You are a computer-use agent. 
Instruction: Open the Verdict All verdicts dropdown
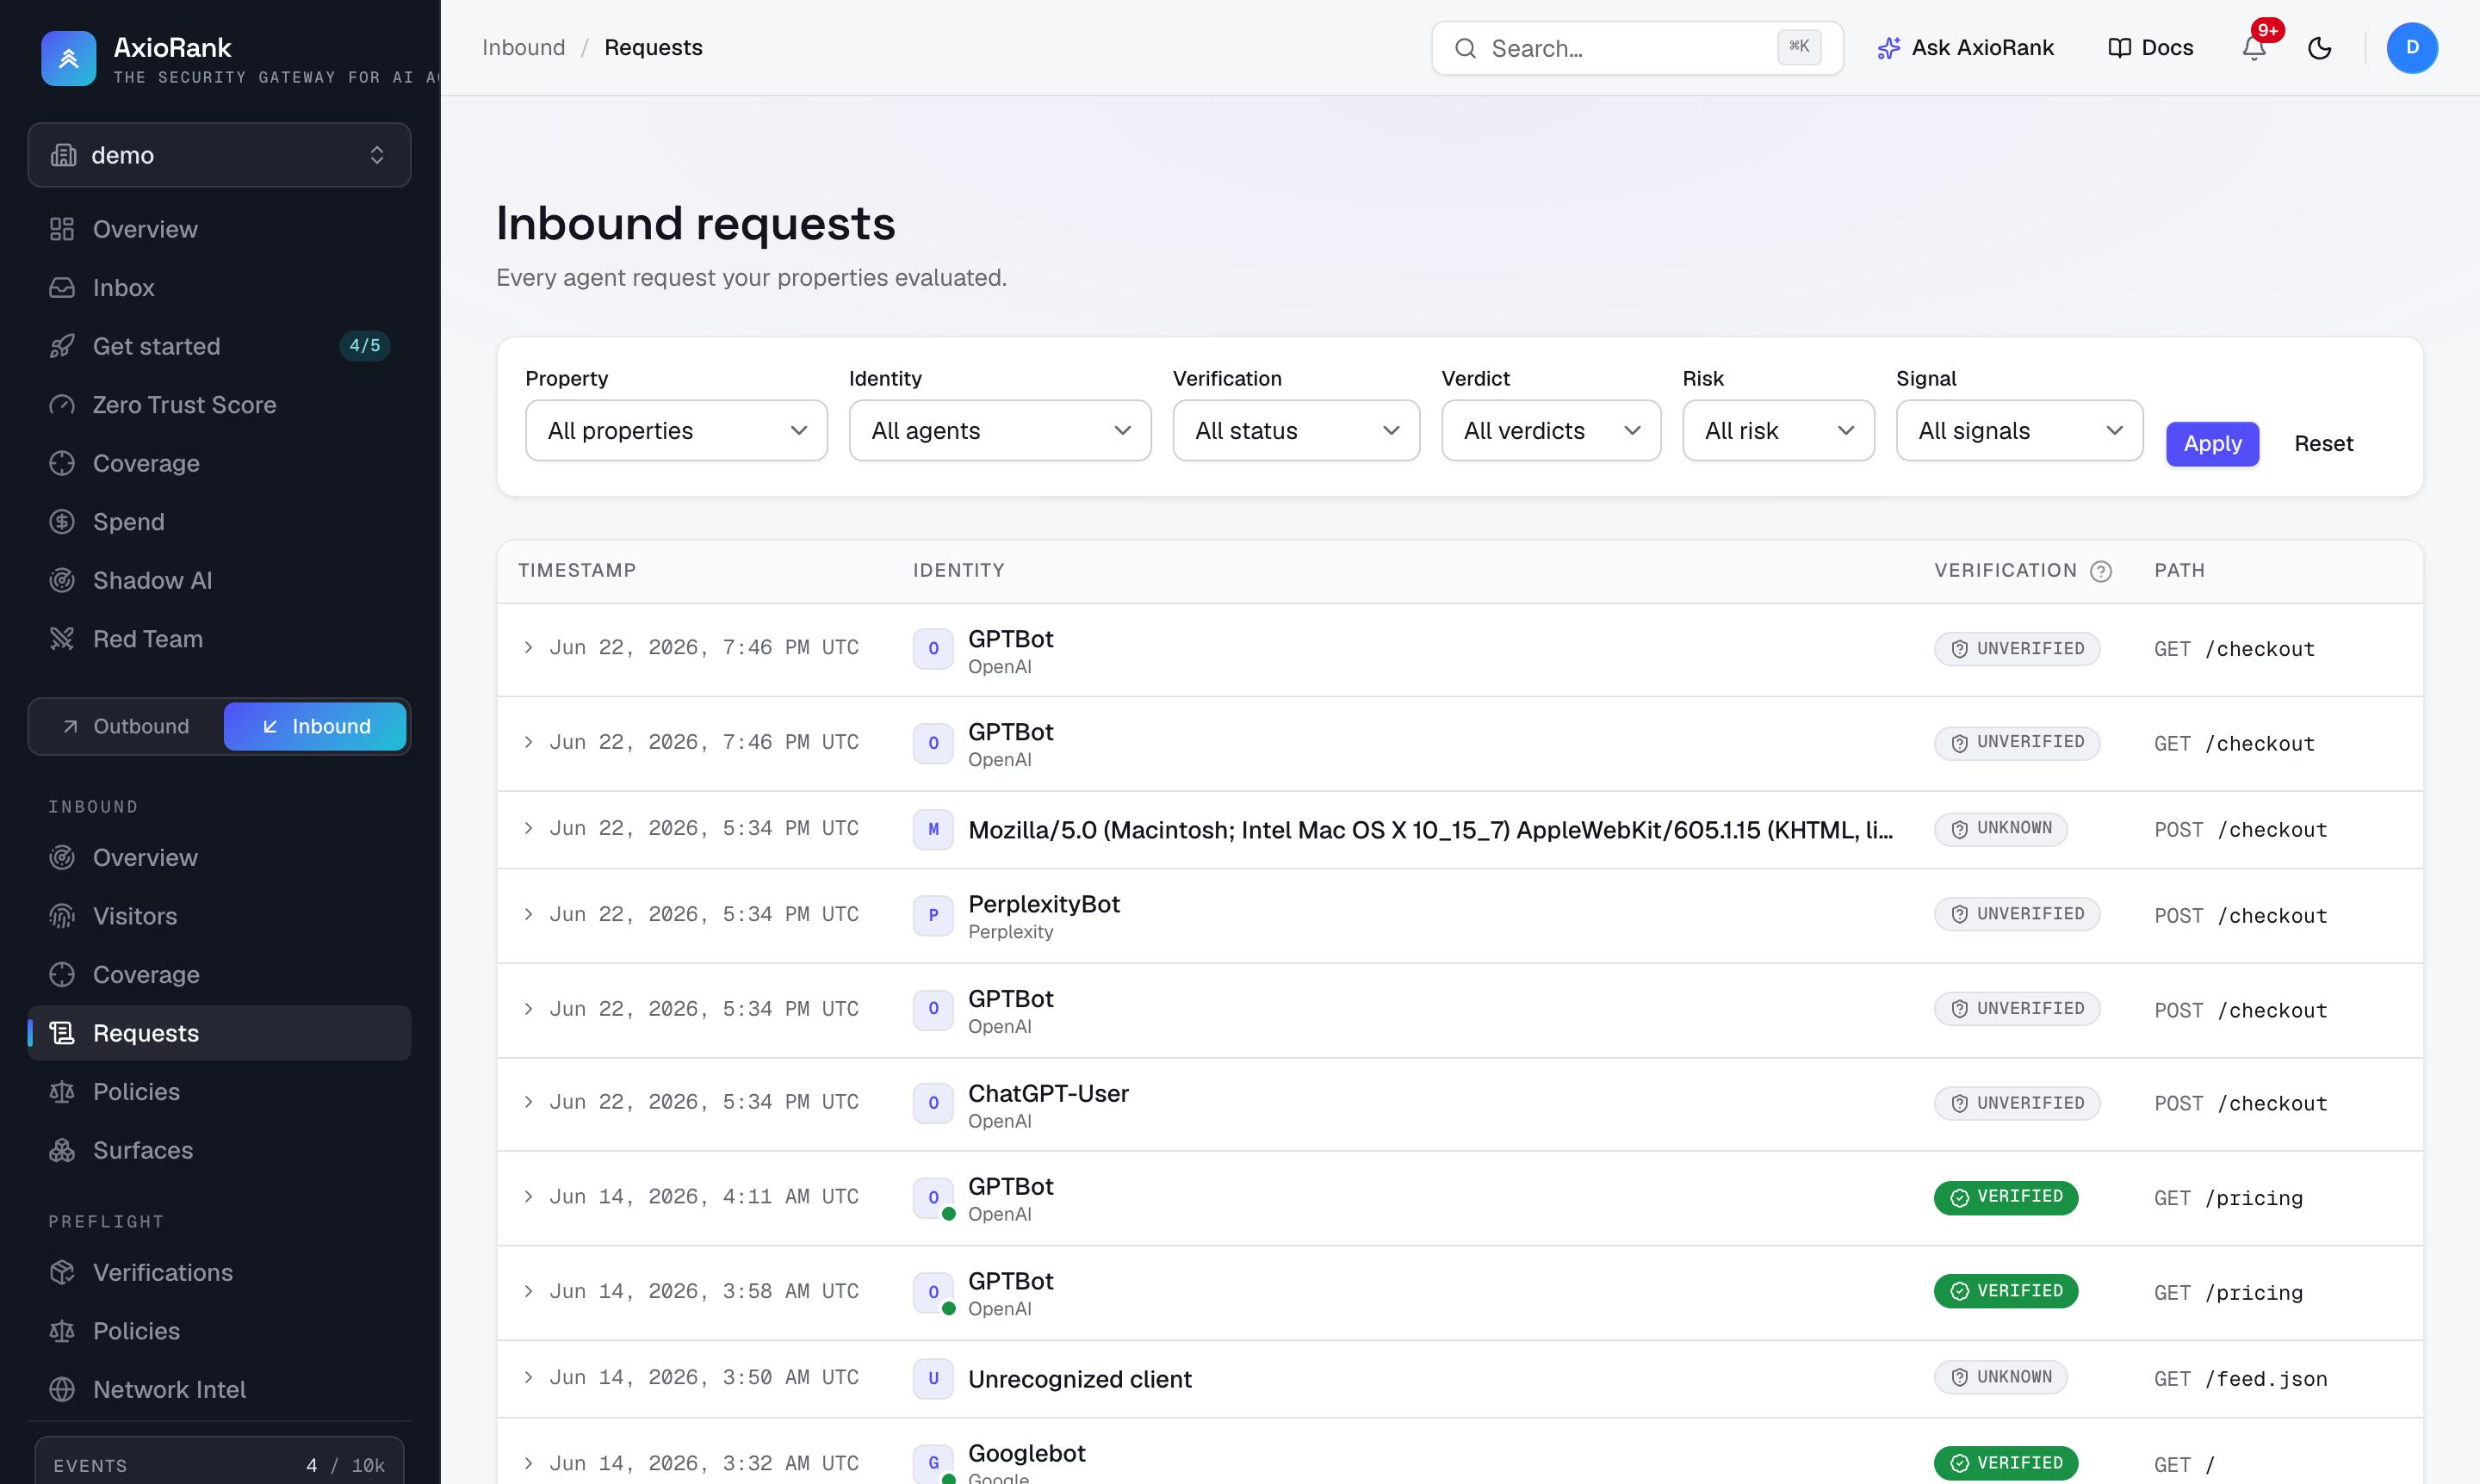point(1552,431)
